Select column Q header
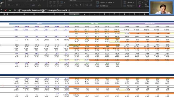This screenshot has height=97, width=174. [125, 14]
